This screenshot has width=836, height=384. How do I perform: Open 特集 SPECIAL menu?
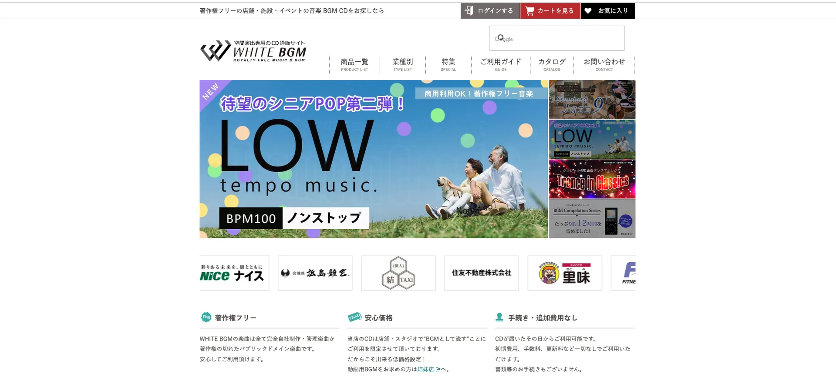[x=448, y=64]
